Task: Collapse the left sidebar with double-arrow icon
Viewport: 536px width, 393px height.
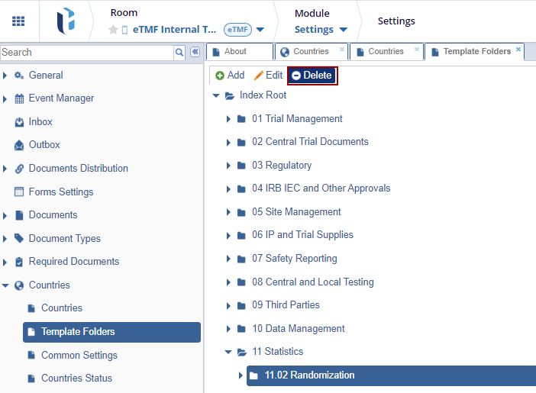Action: [195, 52]
